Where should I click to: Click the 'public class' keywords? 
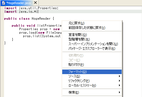click(17, 19)
